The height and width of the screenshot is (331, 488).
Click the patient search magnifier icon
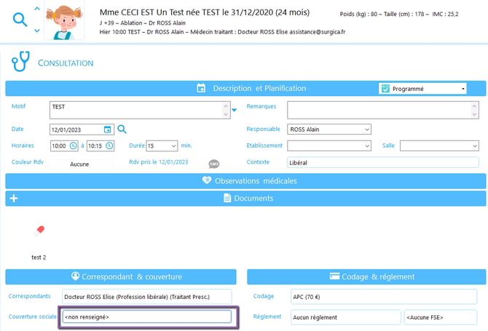(20, 20)
